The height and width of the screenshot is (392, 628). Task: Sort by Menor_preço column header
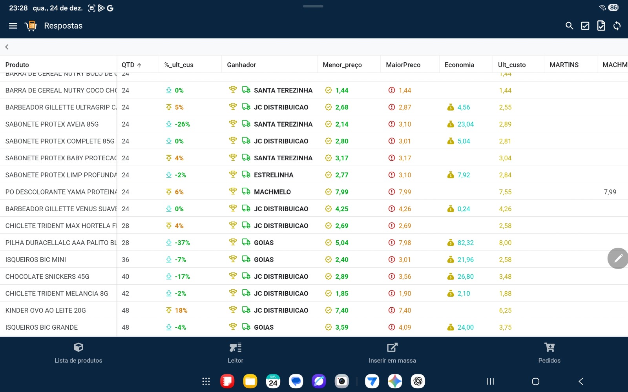(342, 65)
